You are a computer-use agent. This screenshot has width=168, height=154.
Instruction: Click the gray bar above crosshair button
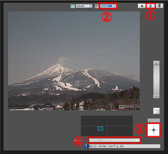coord(154,120)
